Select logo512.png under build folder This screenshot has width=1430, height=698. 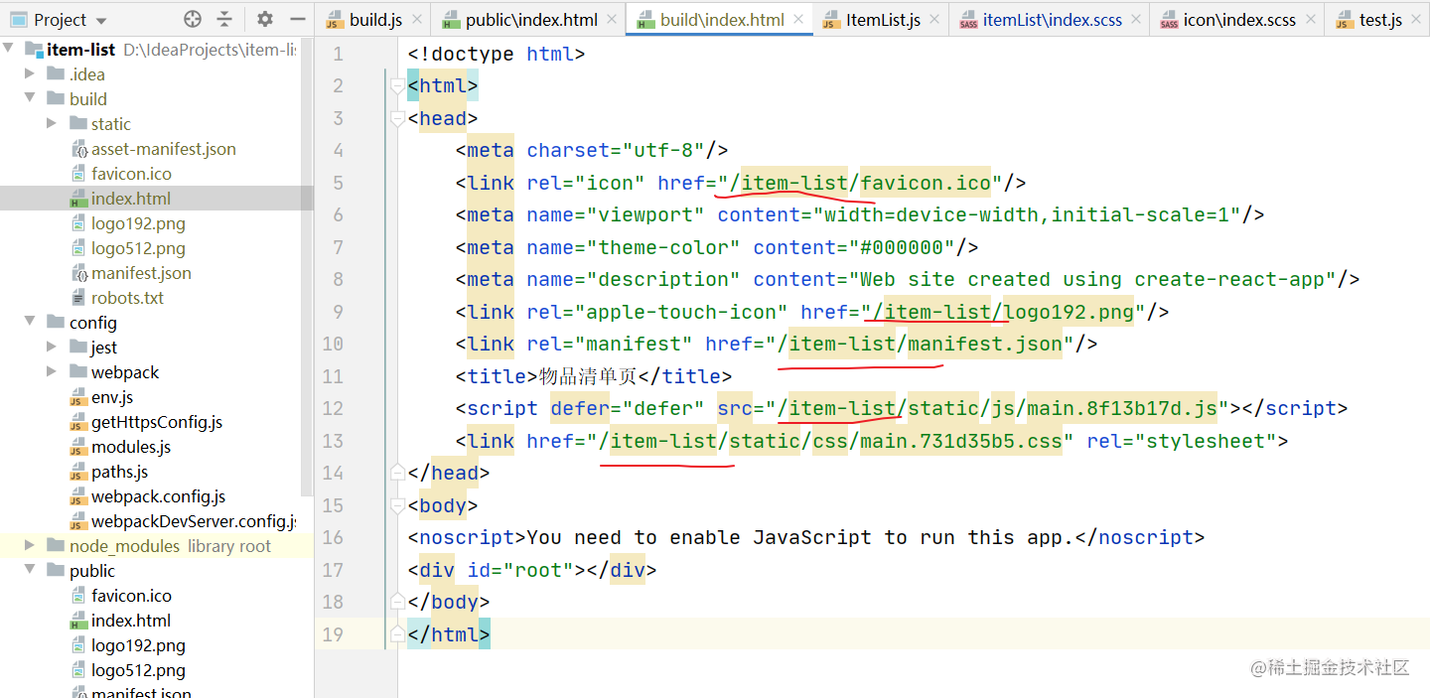pyautogui.click(x=138, y=248)
